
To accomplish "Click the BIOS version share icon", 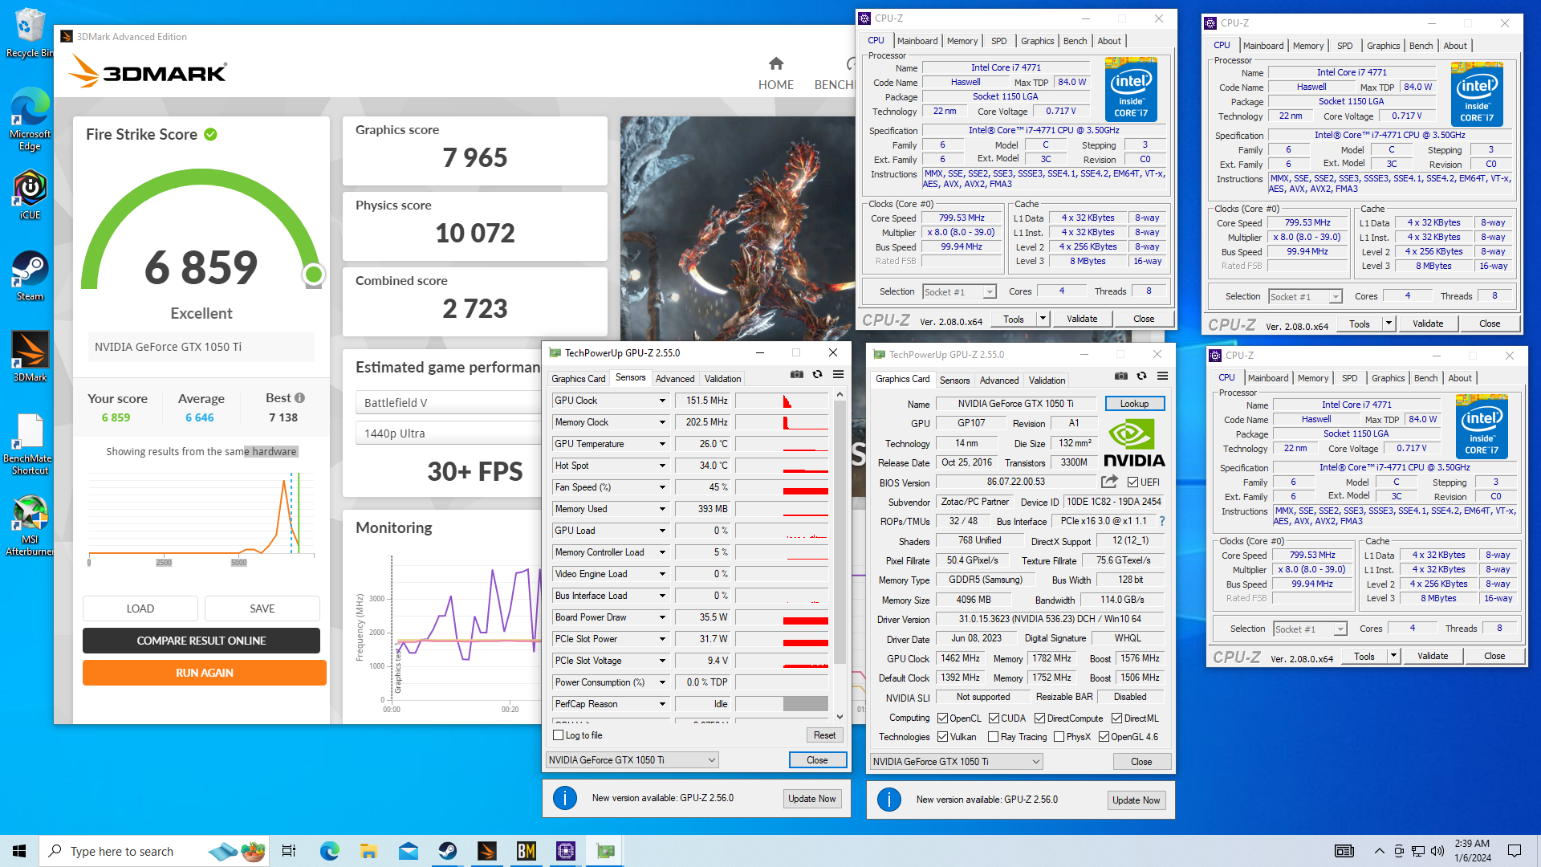I will coord(1109,482).
